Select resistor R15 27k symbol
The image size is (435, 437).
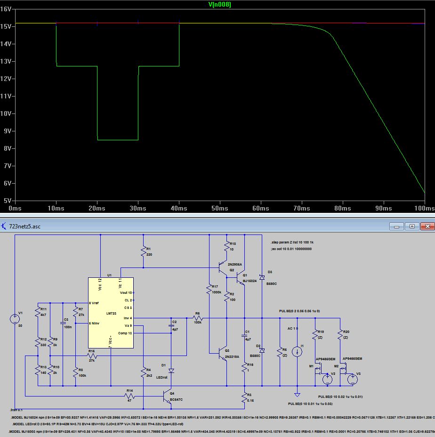click(x=92, y=356)
